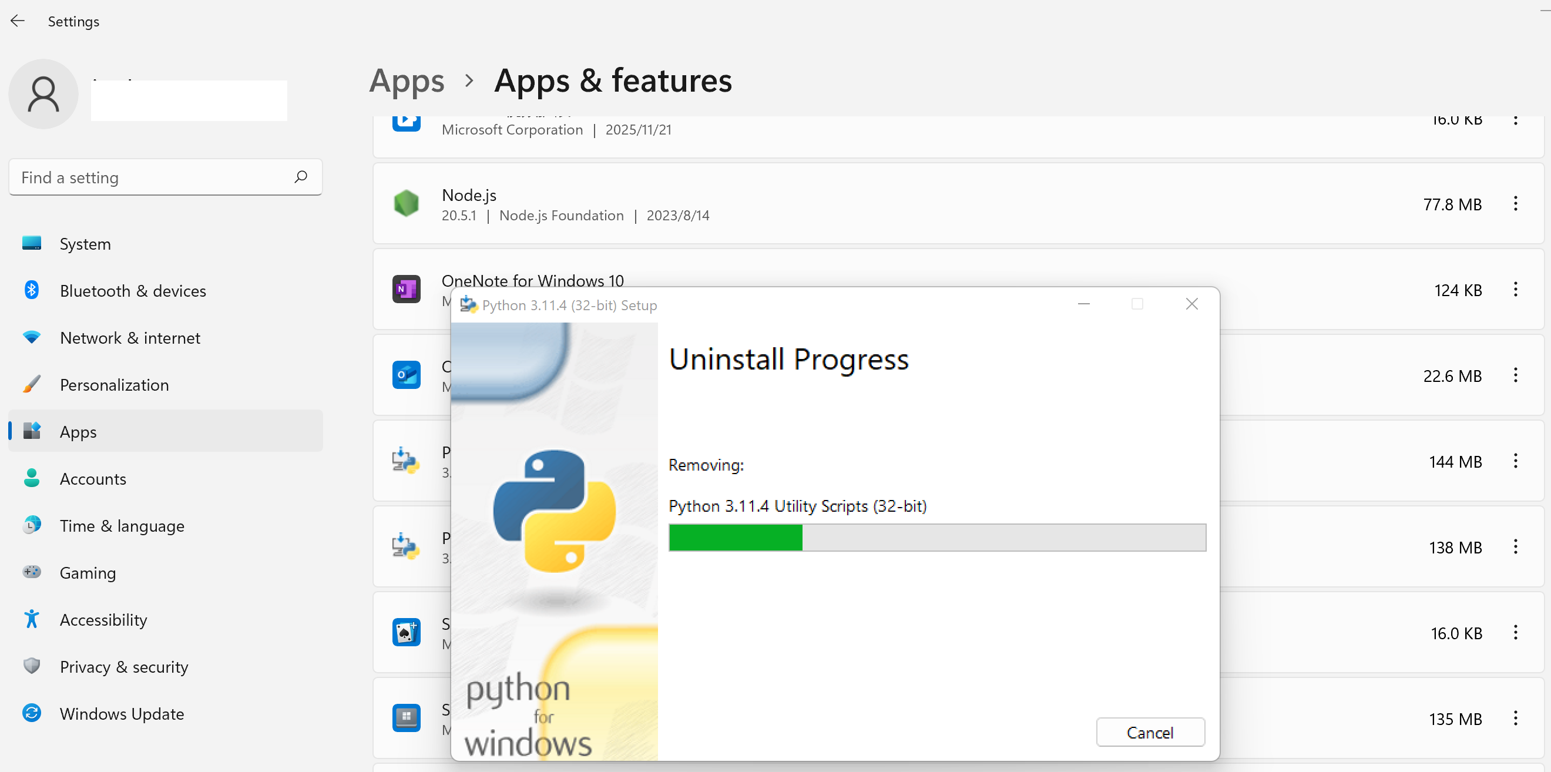Click the Python icon in the 144 MB row
Viewport: 1551px width, 772px height.
(x=407, y=461)
